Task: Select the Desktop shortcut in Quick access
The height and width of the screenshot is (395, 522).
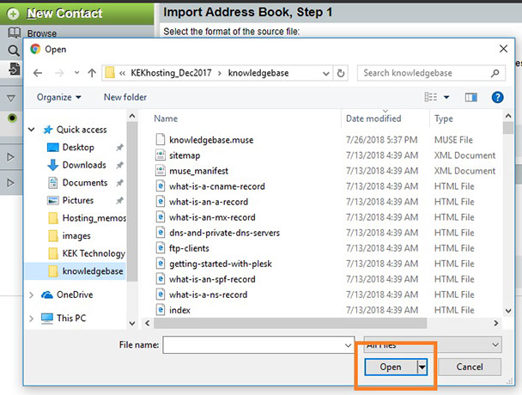Action: pyautogui.click(x=77, y=147)
